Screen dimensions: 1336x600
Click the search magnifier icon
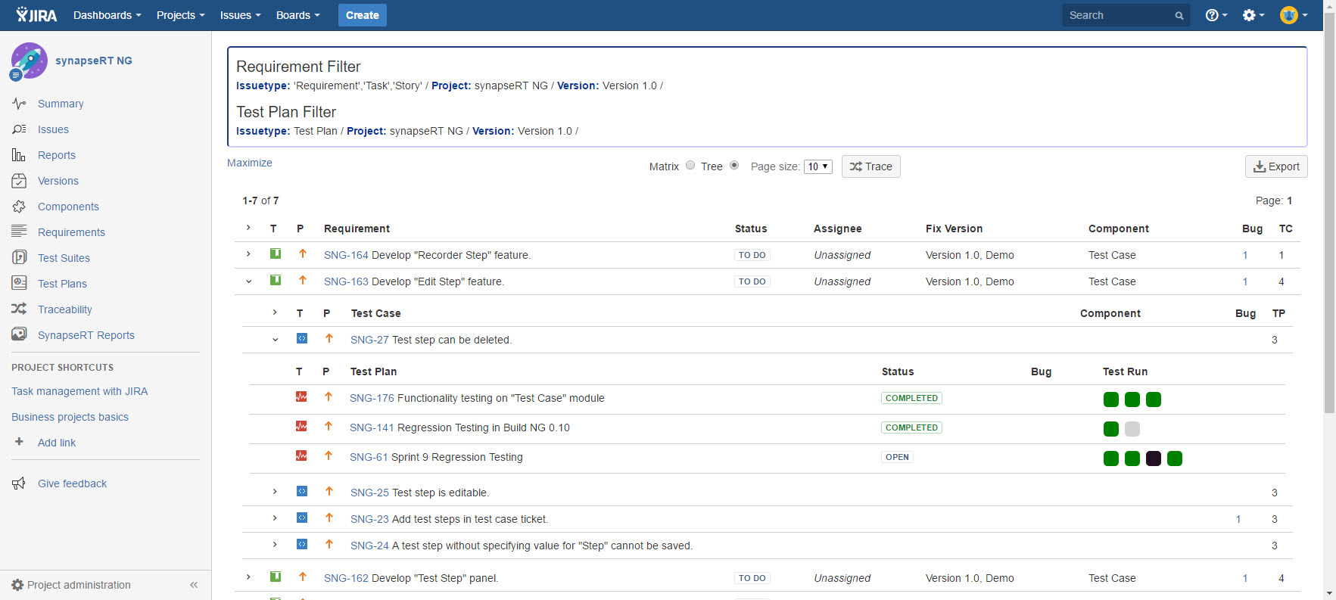click(1179, 15)
